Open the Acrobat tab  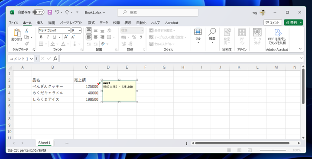[x=172, y=23]
